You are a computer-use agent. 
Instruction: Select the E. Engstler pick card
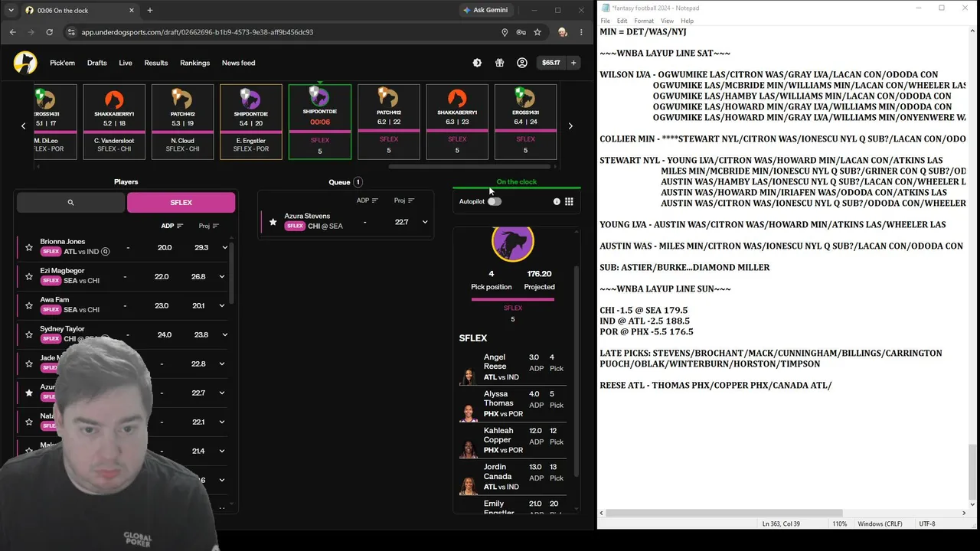pos(251,122)
